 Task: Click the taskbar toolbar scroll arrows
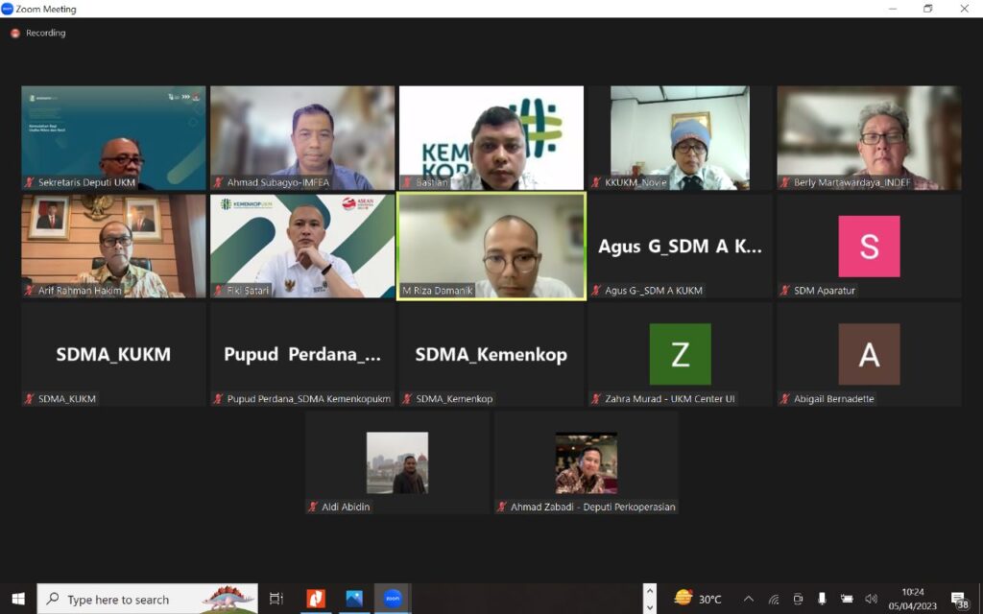[x=650, y=599]
